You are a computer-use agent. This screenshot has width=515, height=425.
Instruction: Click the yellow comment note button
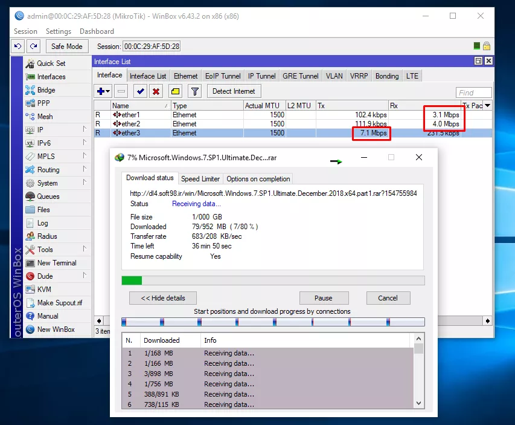(175, 91)
